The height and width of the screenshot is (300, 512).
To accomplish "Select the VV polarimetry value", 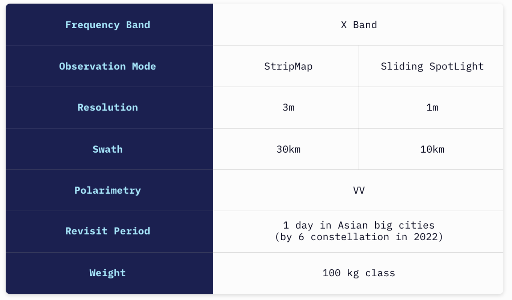I will (x=358, y=190).
